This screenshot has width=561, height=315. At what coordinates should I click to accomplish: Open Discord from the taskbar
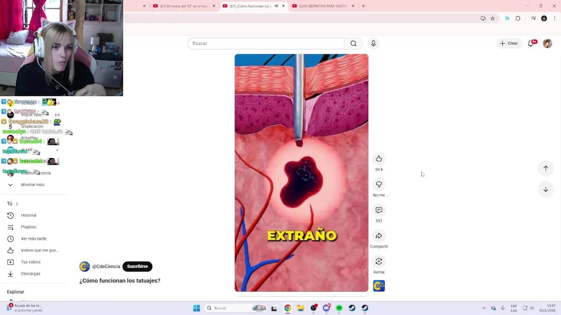pyautogui.click(x=326, y=308)
